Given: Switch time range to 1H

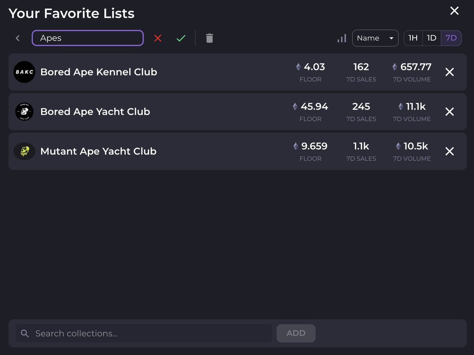Looking at the screenshot, I should point(413,38).
